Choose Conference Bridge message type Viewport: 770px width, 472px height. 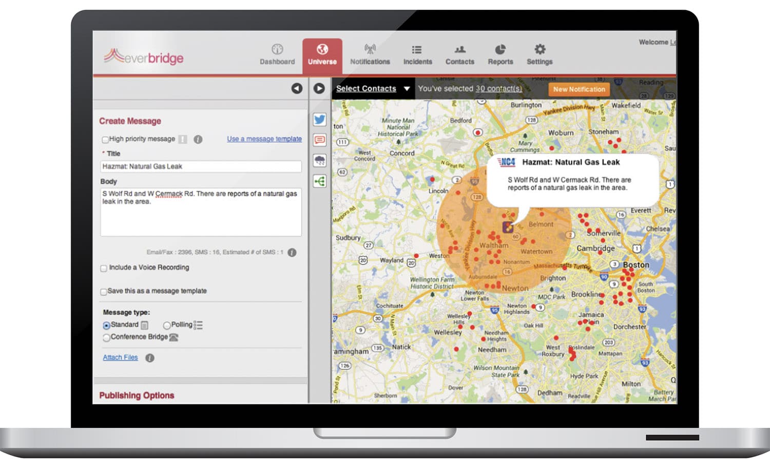coord(106,338)
